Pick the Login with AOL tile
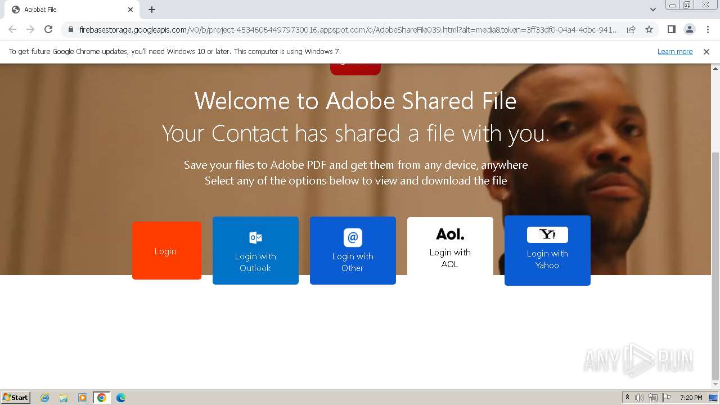This screenshot has height=405, width=720. coord(450,246)
